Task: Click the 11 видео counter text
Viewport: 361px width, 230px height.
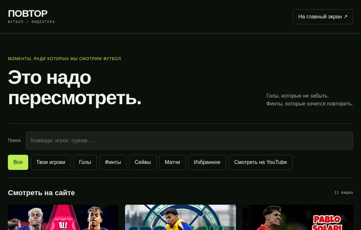Action: click(x=343, y=193)
